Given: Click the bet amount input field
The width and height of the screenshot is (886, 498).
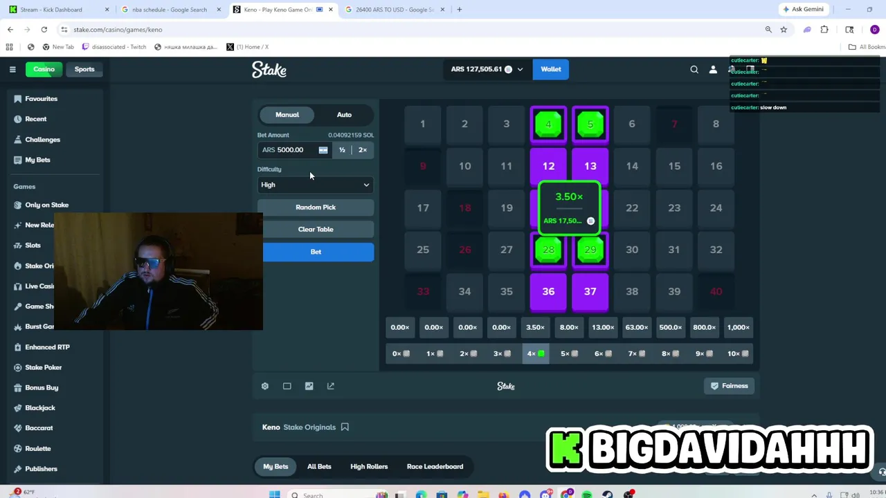Looking at the screenshot, I should point(295,150).
